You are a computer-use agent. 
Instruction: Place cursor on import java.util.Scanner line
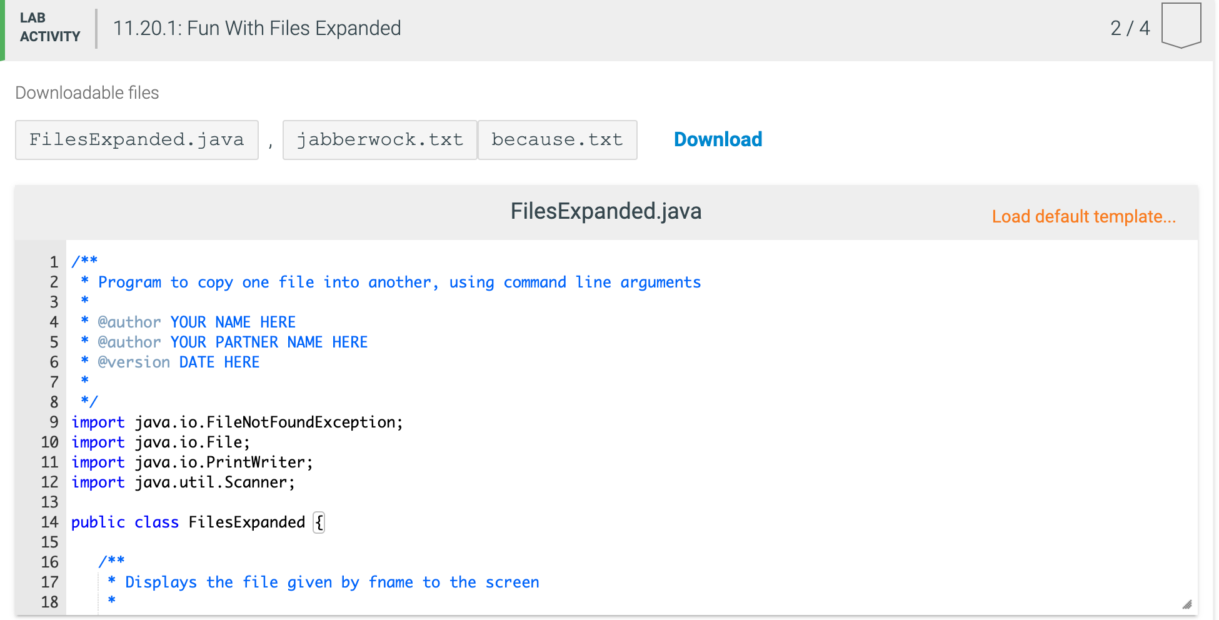183,482
